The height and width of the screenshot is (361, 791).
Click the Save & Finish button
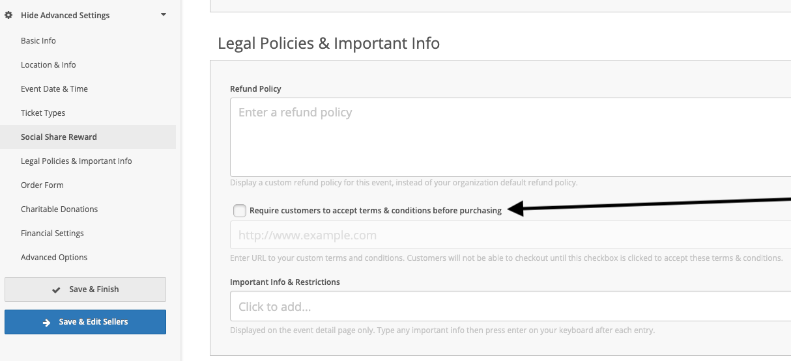tap(85, 289)
